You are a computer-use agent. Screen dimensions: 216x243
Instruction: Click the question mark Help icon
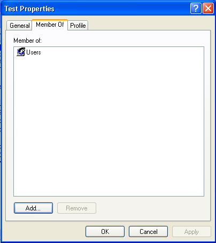point(196,8)
